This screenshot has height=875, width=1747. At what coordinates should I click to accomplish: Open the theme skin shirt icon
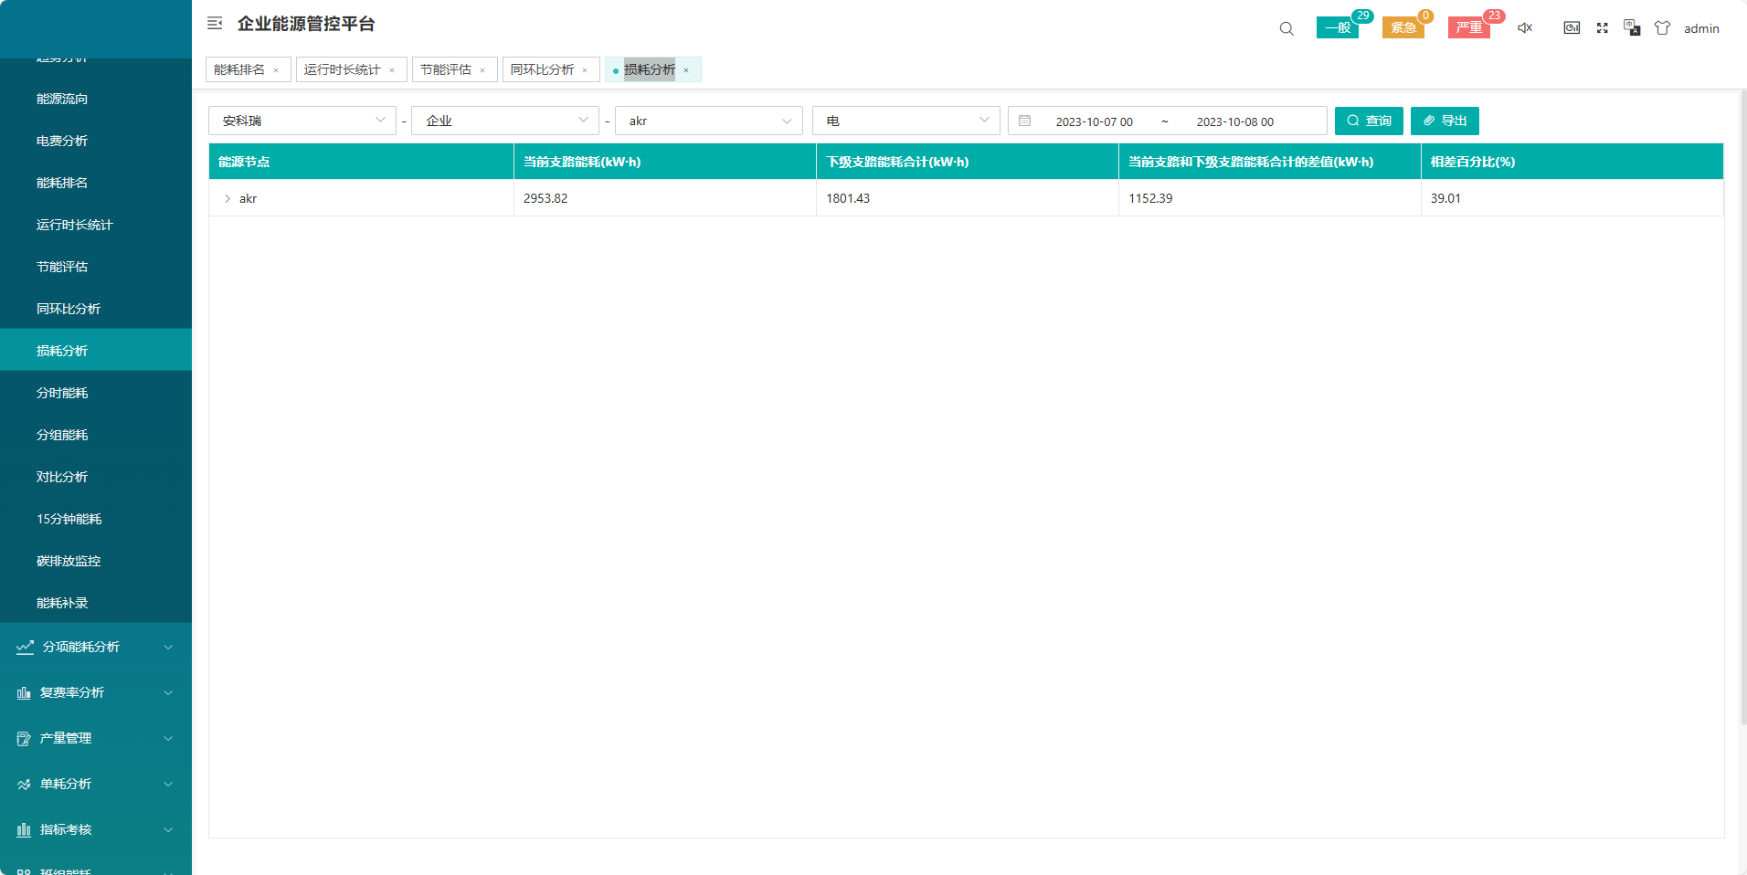[1662, 28]
